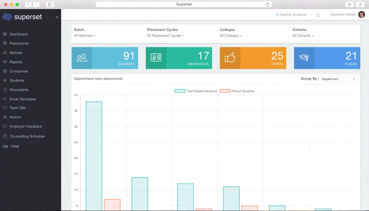
Task: Click the Byomkesh Bakshi user name
Action: point(343,14)
